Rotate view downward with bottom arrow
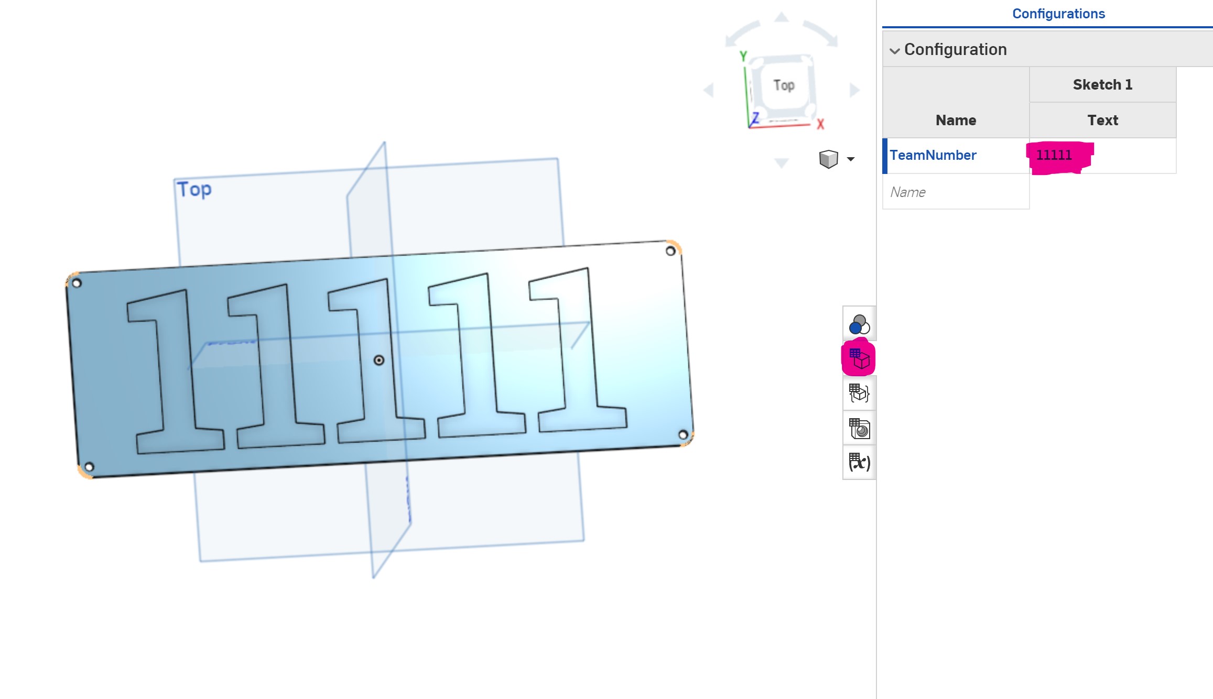This screenshot has width=1213, height=699. click(x=782, y=163)
